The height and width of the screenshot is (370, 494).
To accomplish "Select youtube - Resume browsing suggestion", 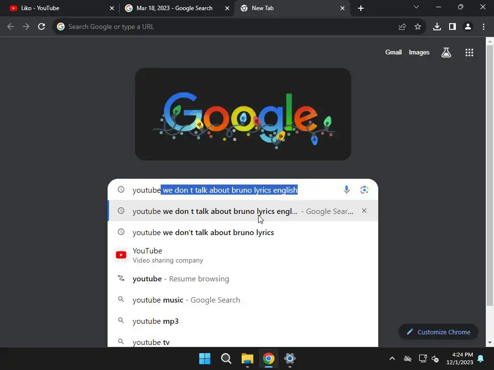I will point(243,279).
